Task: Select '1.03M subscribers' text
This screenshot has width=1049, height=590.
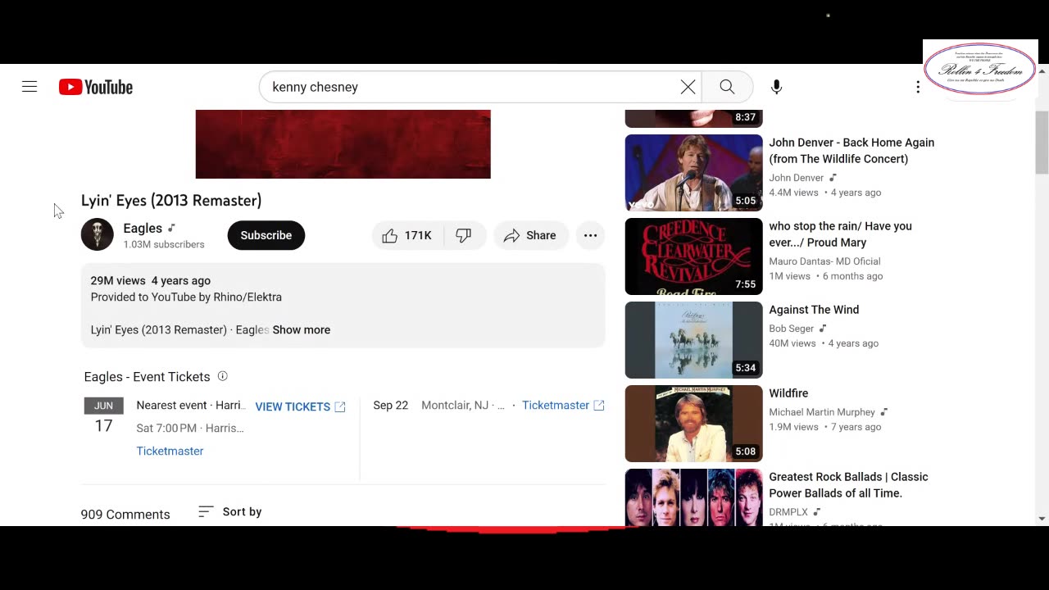Action: click(164, 244)
